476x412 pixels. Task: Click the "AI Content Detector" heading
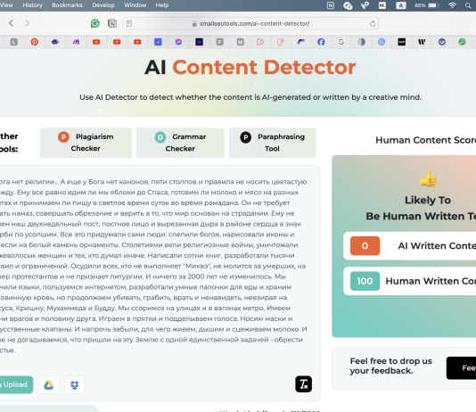250,67
